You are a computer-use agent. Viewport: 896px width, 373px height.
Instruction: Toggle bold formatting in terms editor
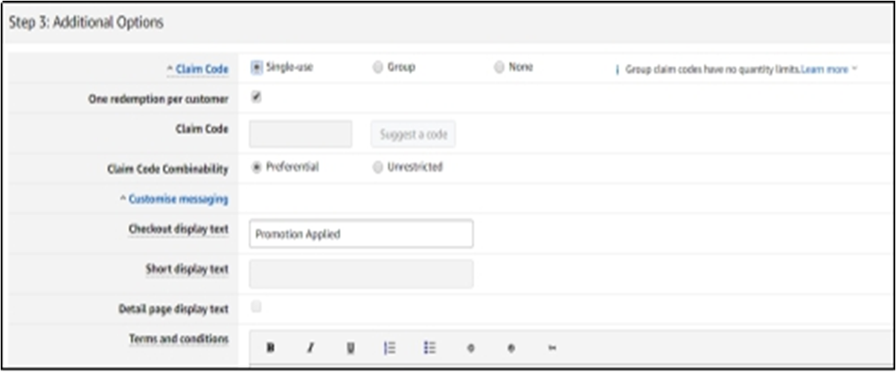coord(271,347)
